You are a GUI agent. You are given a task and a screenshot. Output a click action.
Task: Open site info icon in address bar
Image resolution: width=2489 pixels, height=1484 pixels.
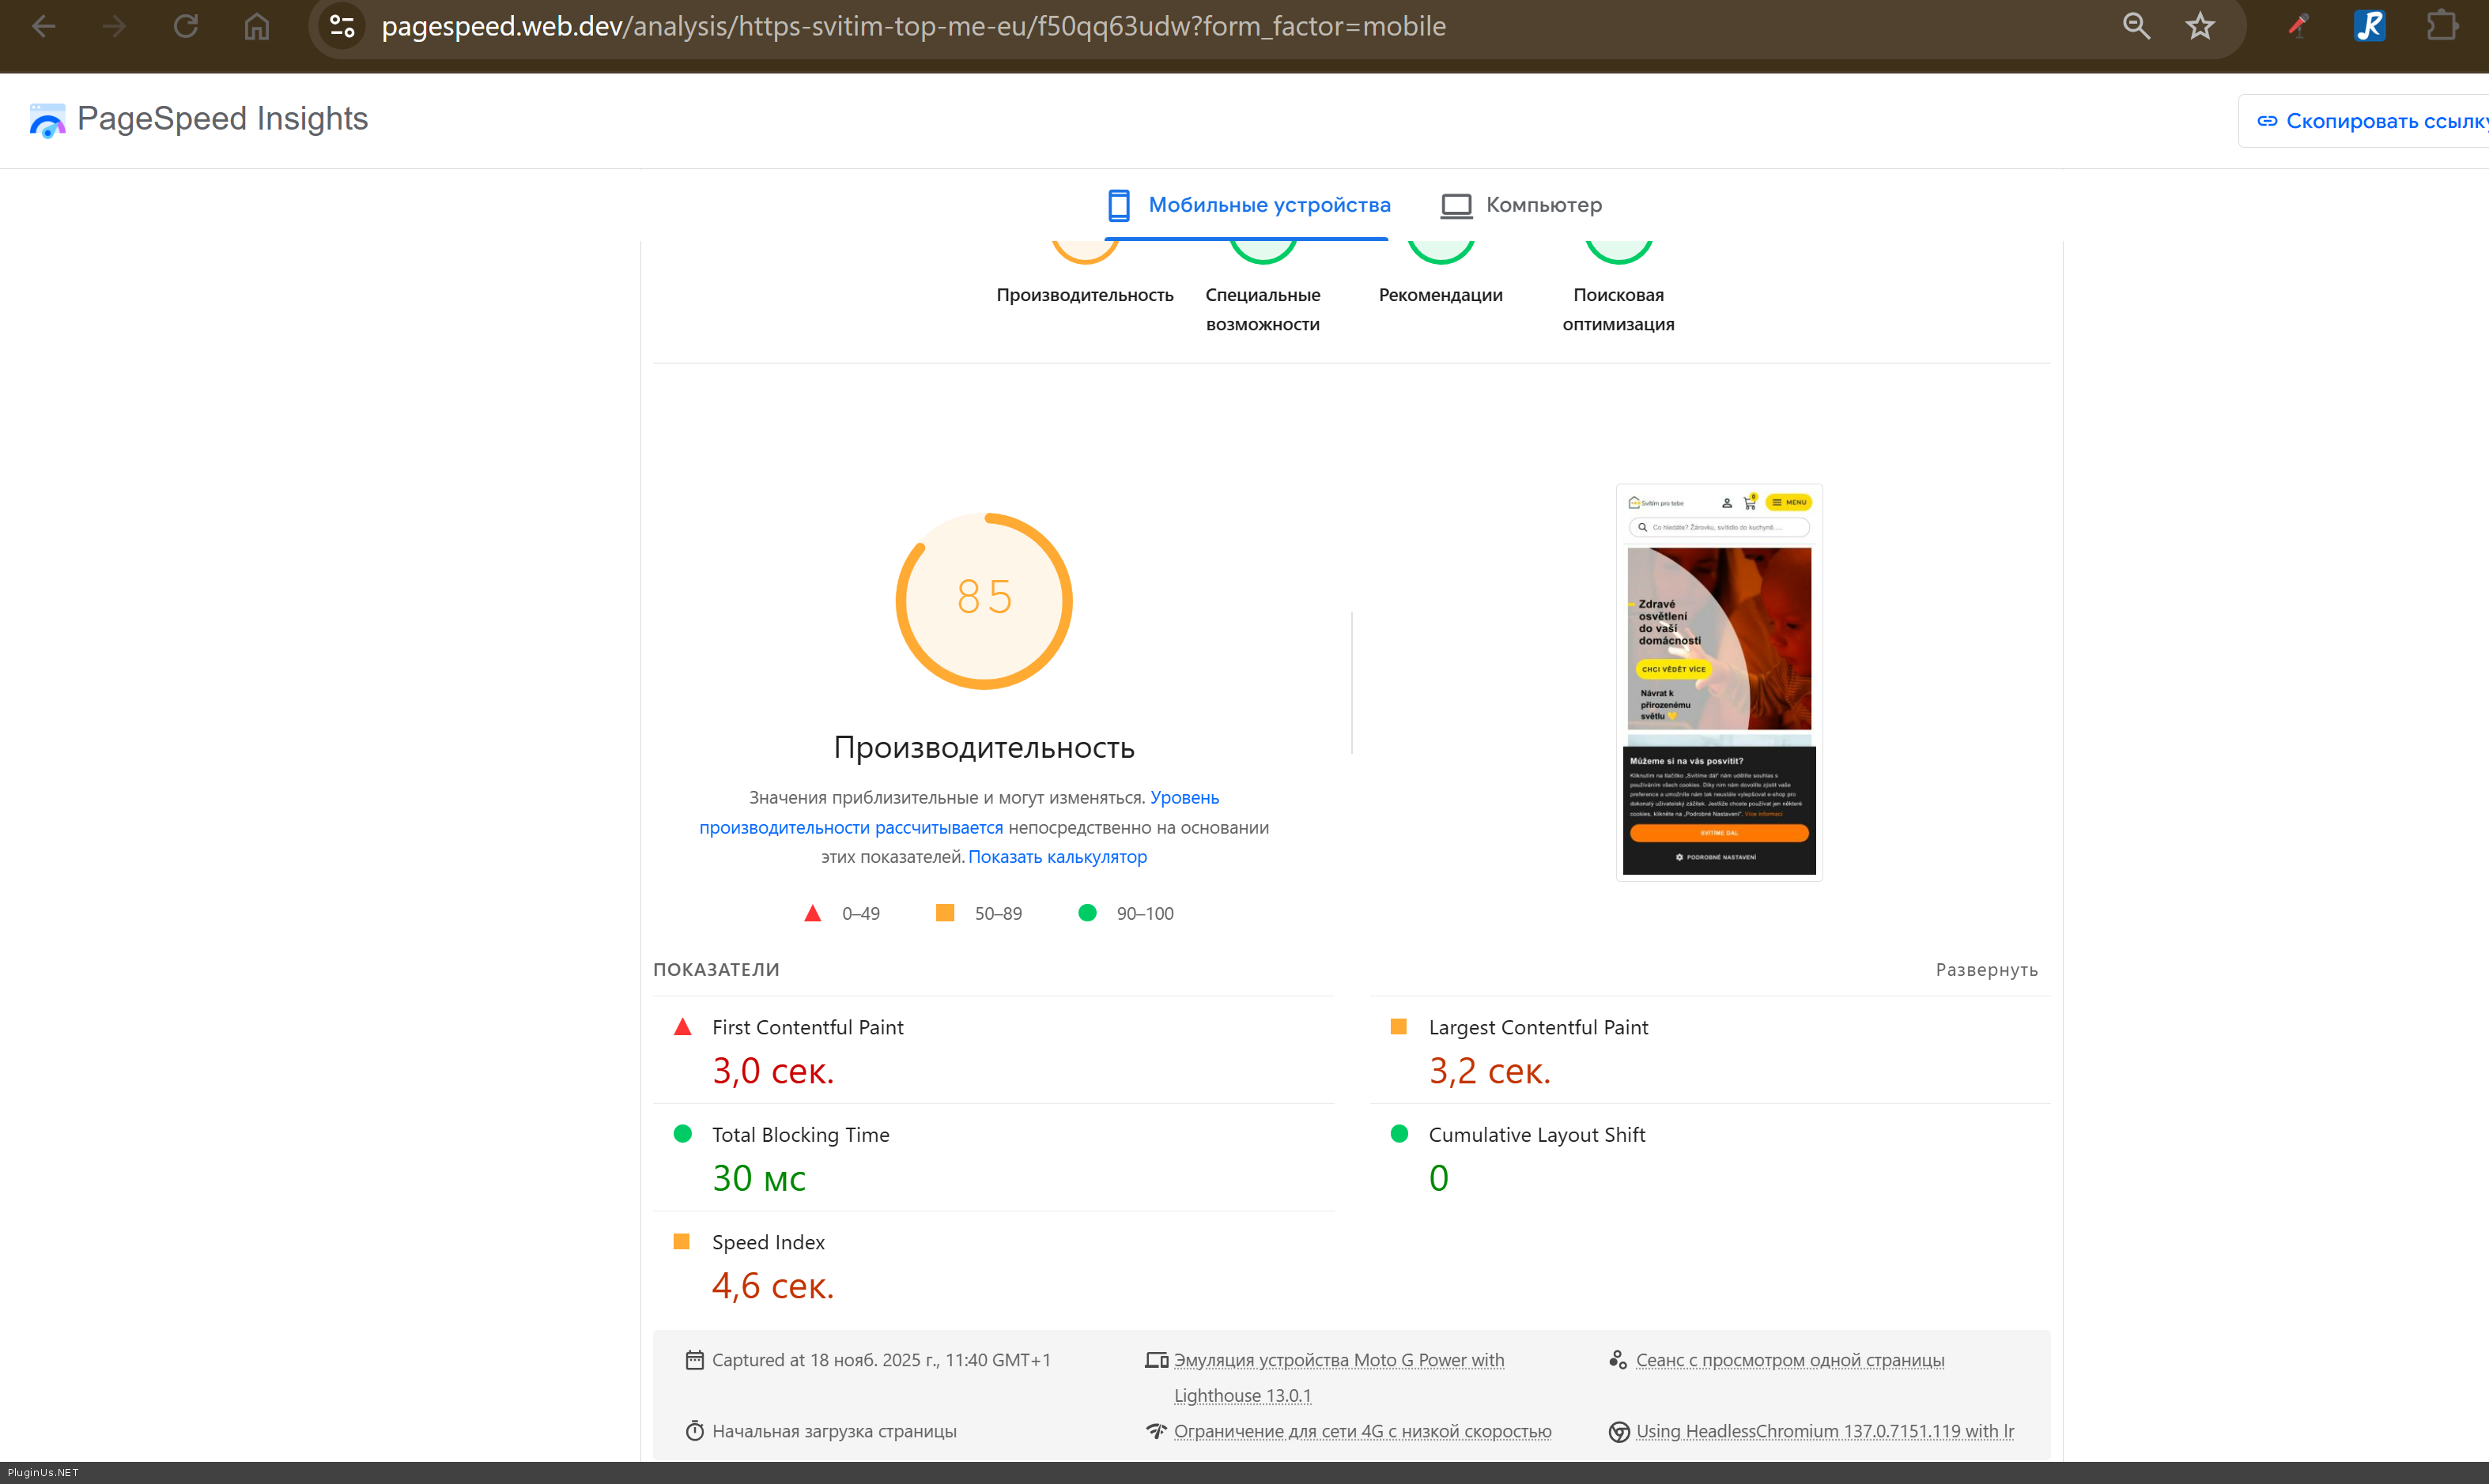[x=342, y=26]
